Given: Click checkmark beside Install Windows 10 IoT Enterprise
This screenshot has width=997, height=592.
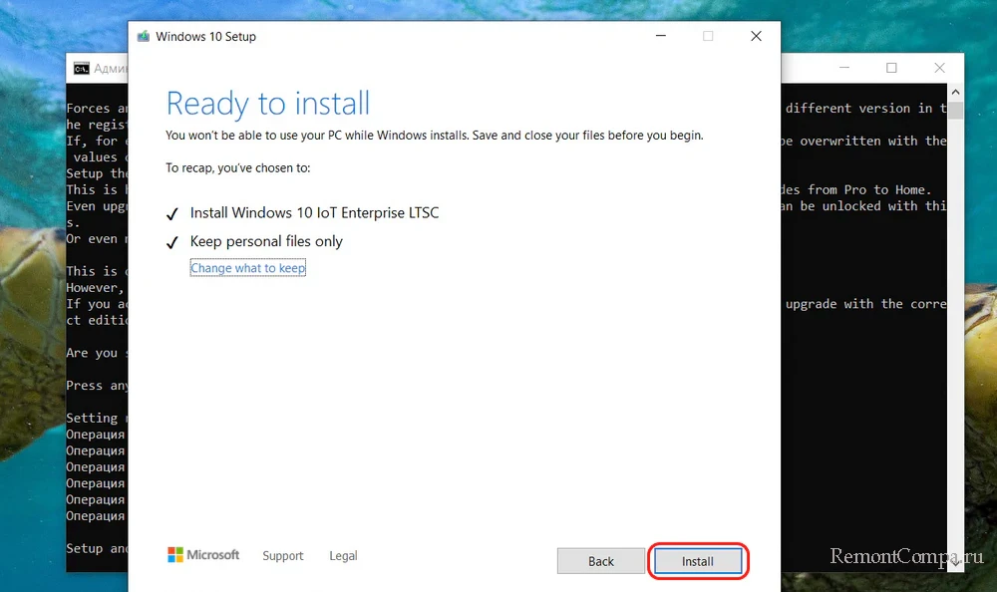Looking at the screenshot, I should point(171,213).
